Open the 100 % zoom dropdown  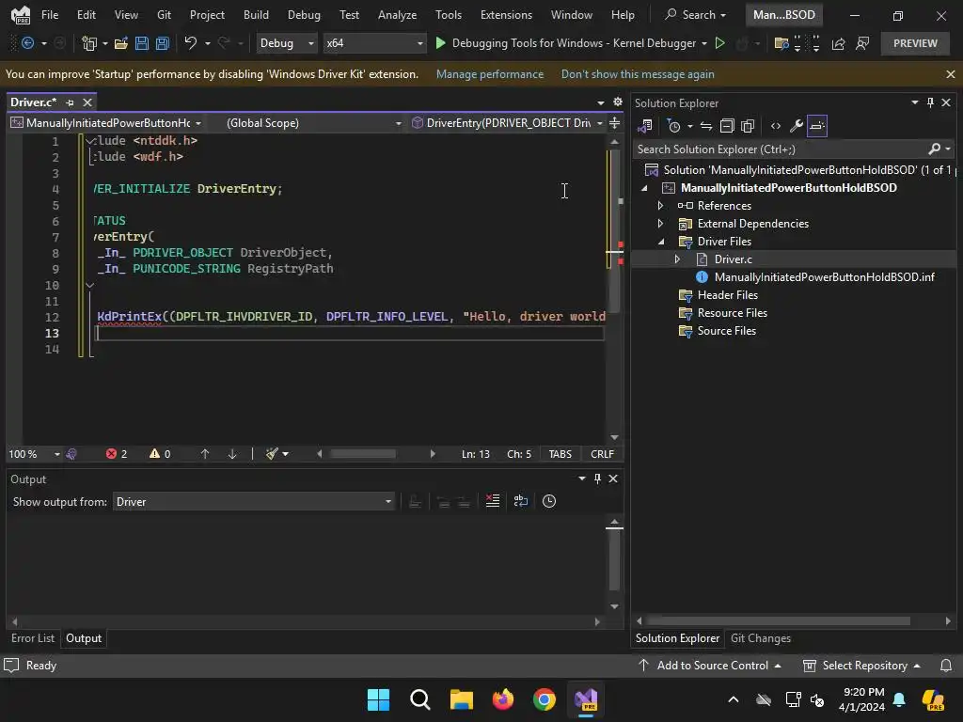click(x=35, y=454)
